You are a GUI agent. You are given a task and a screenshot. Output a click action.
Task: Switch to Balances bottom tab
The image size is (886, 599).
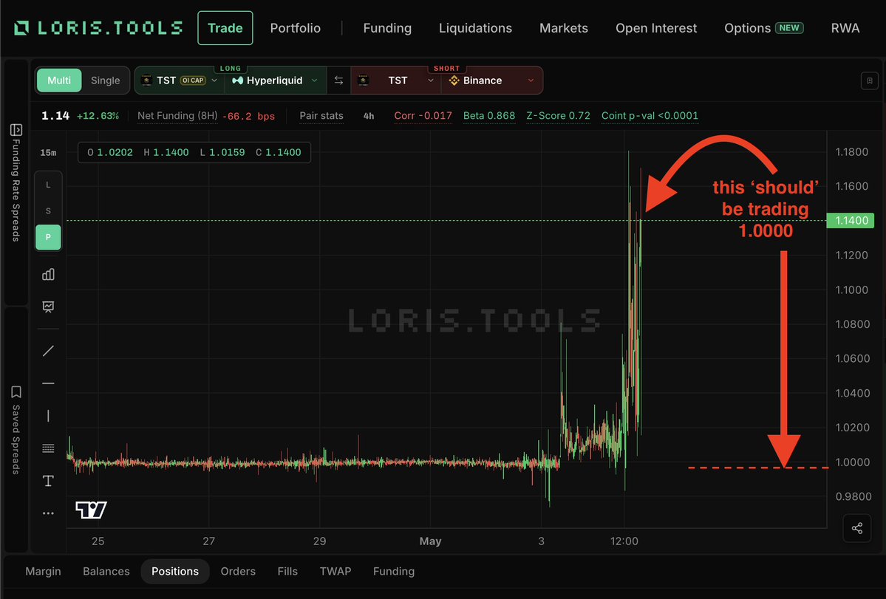pyautogui.click(x=106, y=572)
